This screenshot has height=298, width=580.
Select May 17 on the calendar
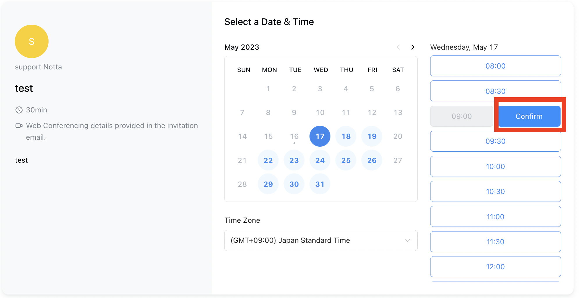click(320, 136)
